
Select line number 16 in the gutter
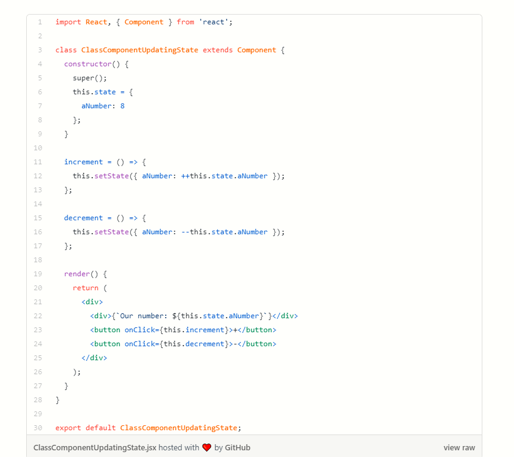(38, 232)
